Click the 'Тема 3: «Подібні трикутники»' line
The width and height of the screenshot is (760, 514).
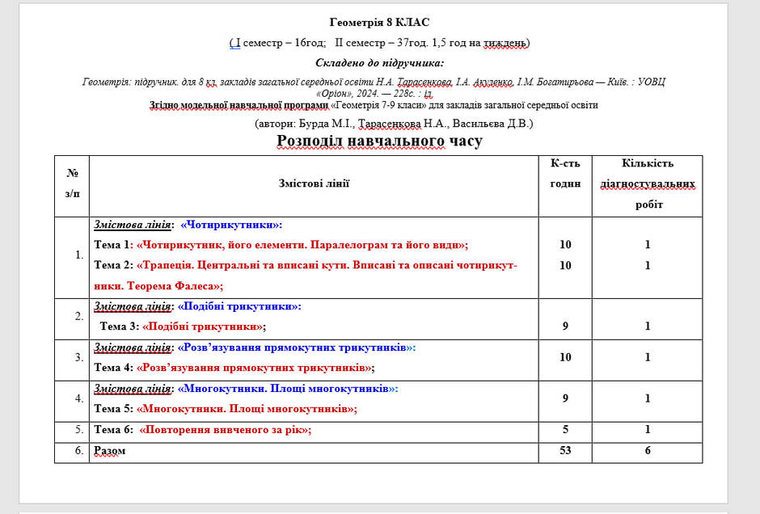pyautogui.click(x=183, y=327)
